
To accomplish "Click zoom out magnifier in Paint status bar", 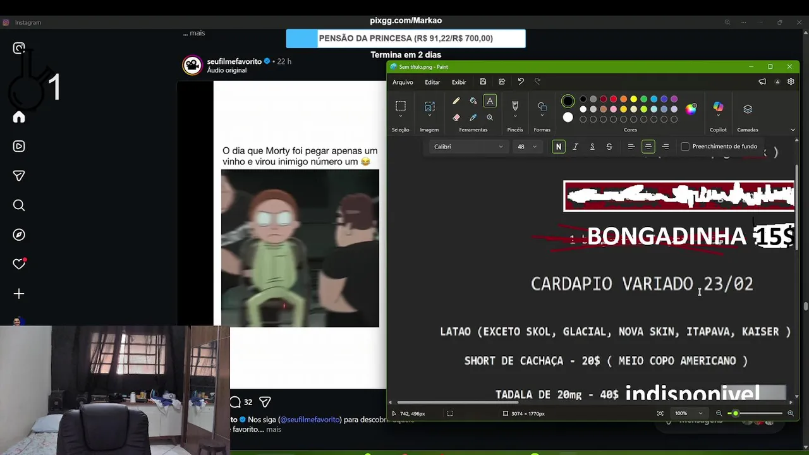I will [719, 413].
